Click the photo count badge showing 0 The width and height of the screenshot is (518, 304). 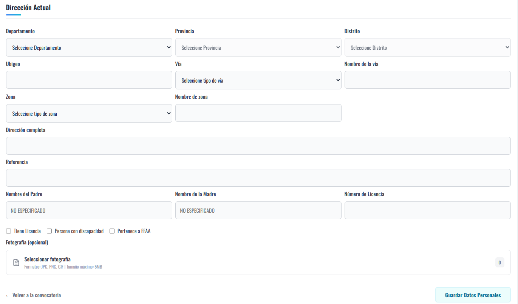click(x=499, y=263)
